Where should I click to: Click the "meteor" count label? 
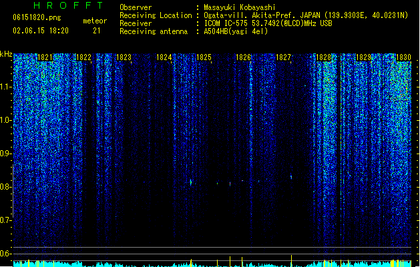coord(95,21)
